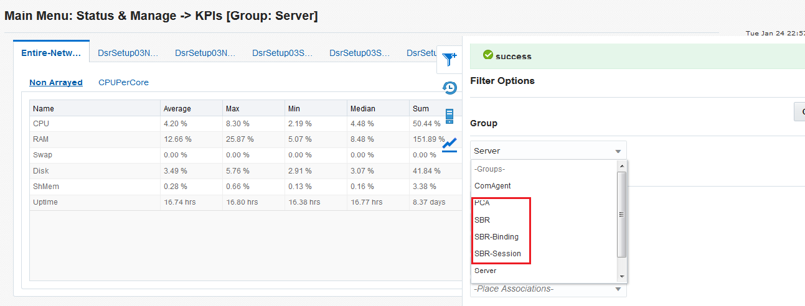Choose Server from the group list
This screenshot has width=805, height=306.
pos(544,271)
